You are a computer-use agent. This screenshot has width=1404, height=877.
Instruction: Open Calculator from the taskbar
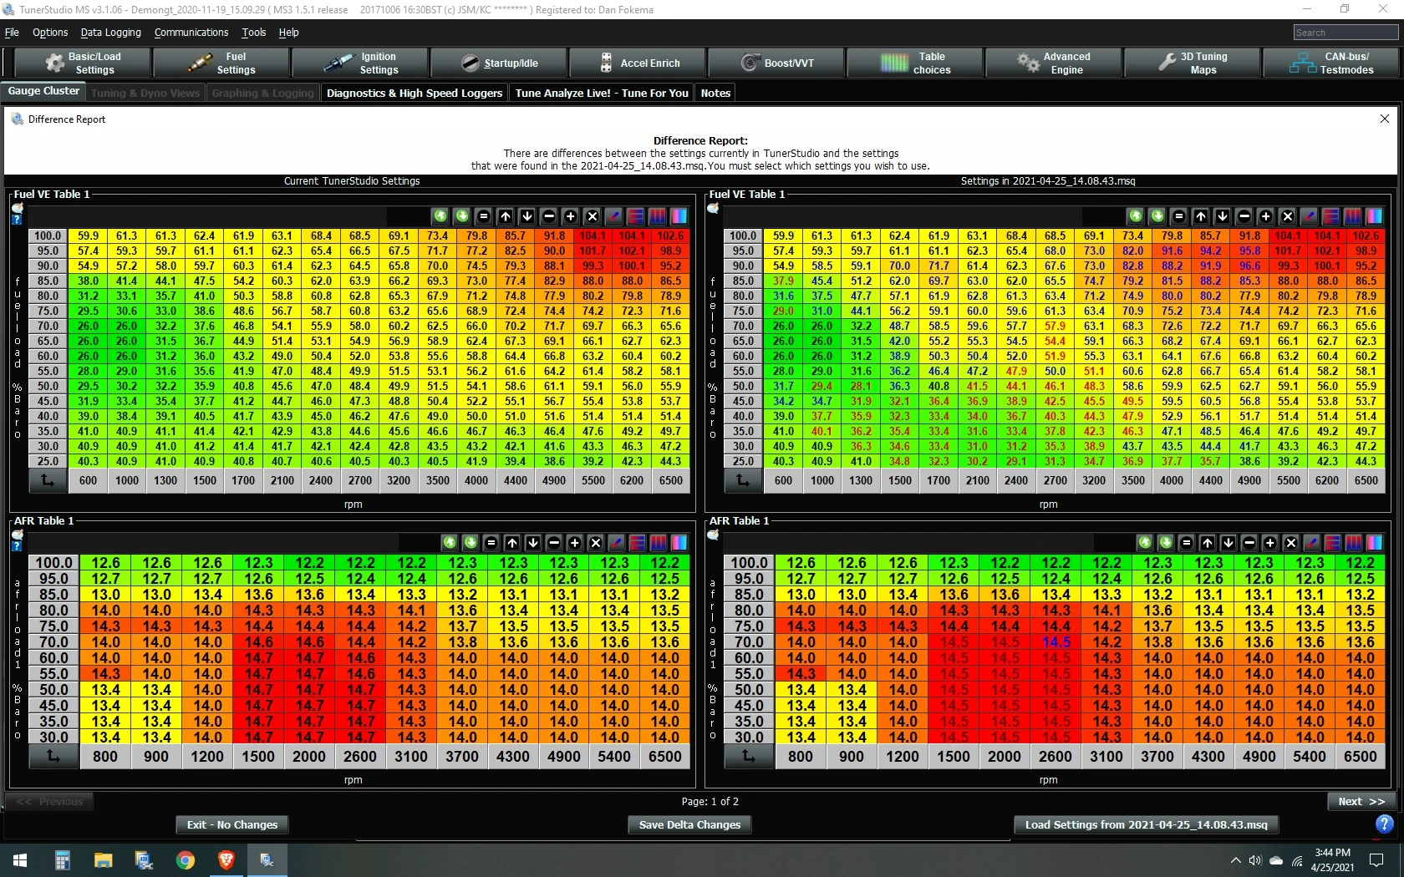click(62, 860)
